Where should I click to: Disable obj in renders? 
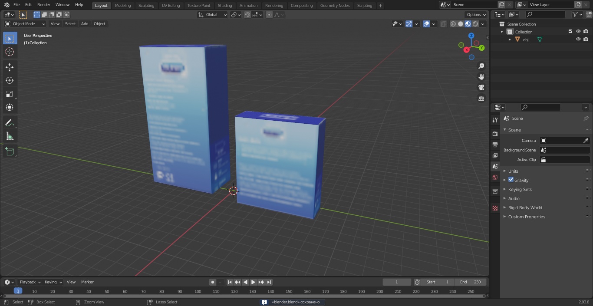(x=586, y=39)
